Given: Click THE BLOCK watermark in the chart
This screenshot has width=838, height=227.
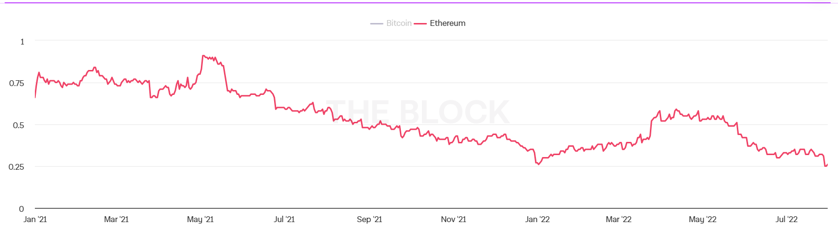Looking at the screenshot, I should (418, 112).
